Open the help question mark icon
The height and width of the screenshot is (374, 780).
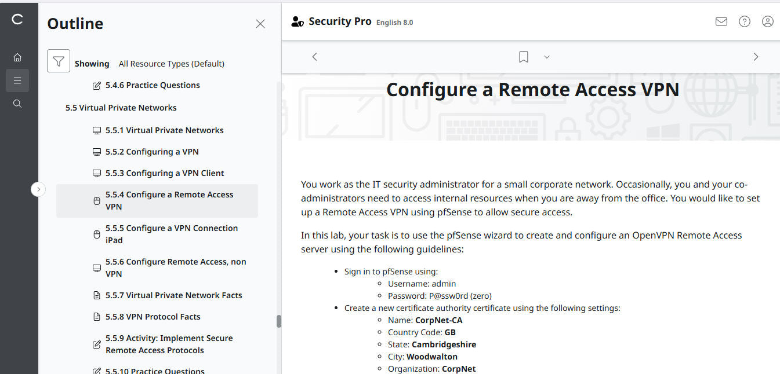point(744,21)
